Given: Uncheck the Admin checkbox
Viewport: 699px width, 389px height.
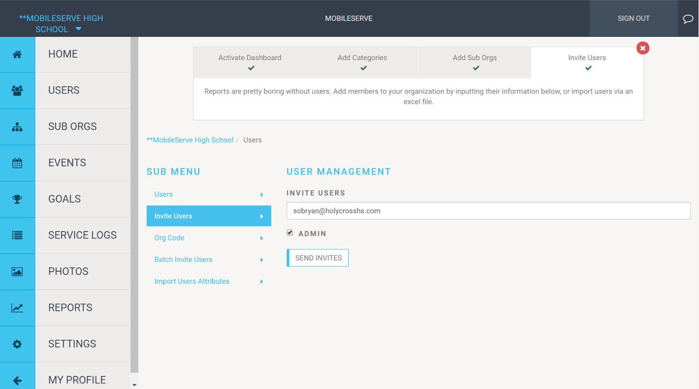Looking at the screenshot, I should (x=290, y=233).
